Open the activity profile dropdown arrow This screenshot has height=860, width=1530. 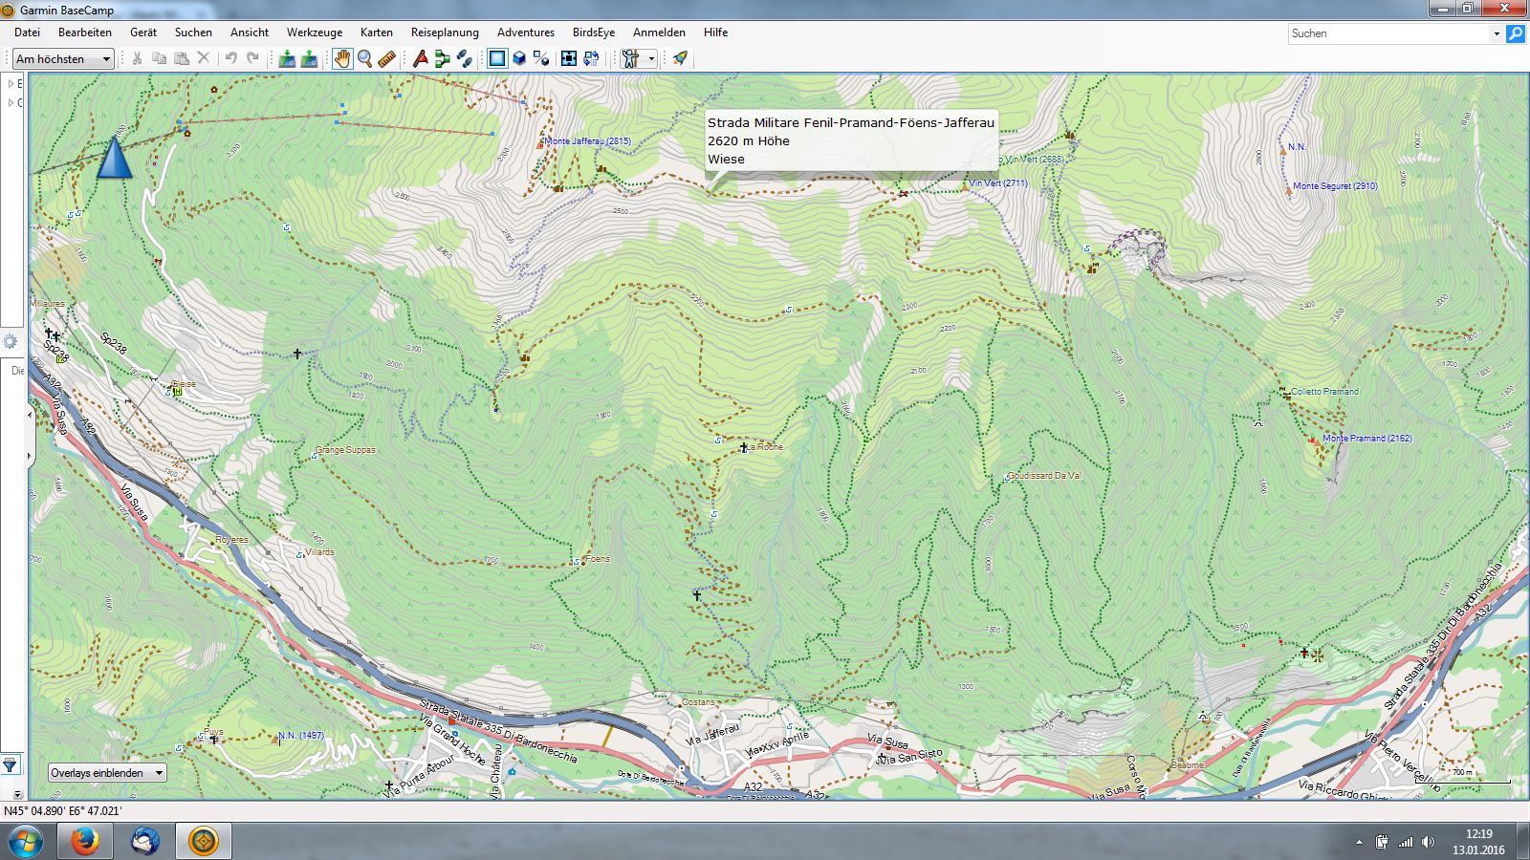651,59
